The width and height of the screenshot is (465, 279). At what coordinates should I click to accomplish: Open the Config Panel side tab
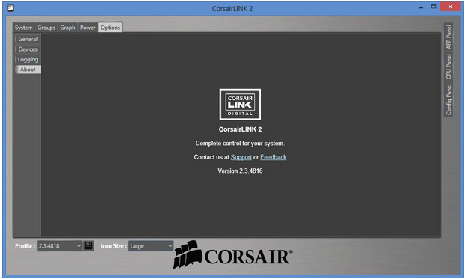click(448, 99)
